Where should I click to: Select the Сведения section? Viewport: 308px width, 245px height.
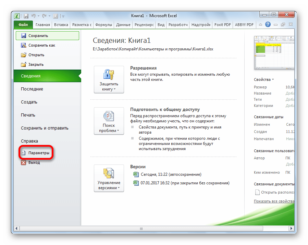47,76
